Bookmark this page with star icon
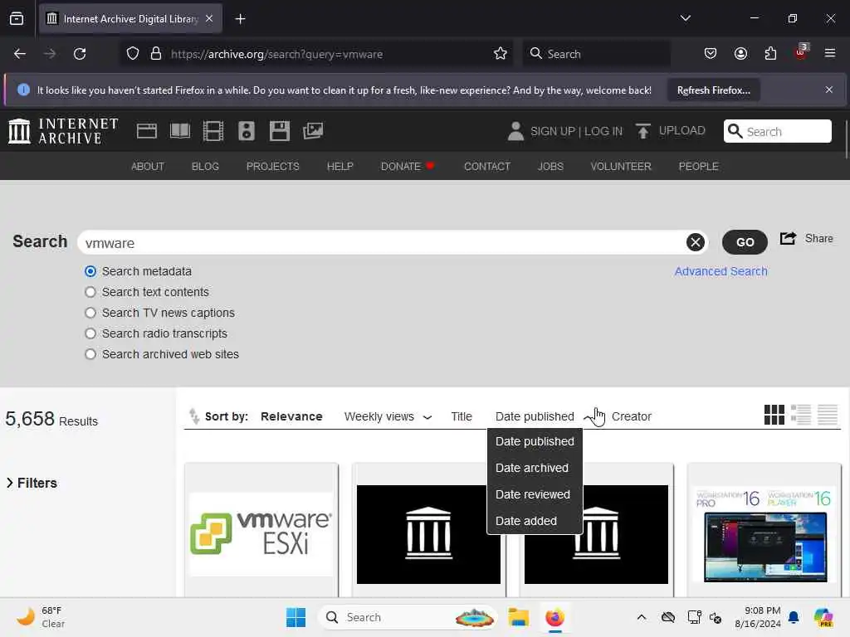 coord(501,54)
